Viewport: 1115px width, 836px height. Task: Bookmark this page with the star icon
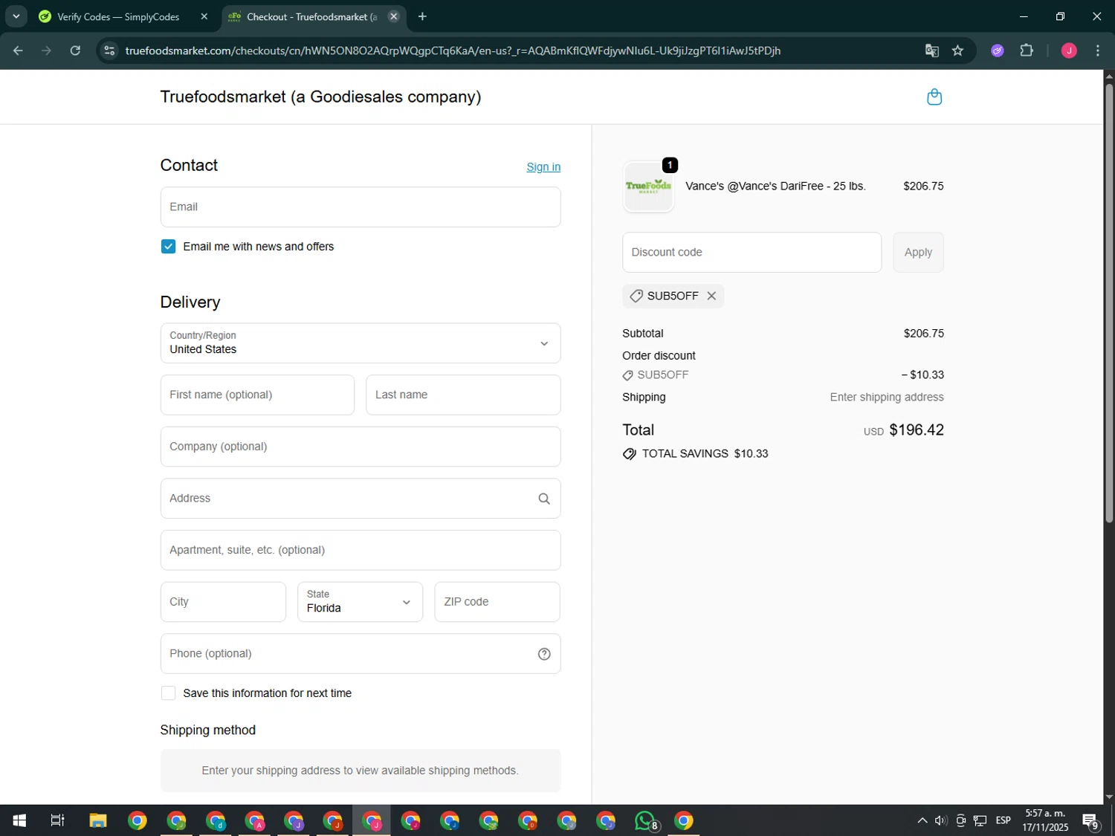pyautogui.click(x=957, y=51)
